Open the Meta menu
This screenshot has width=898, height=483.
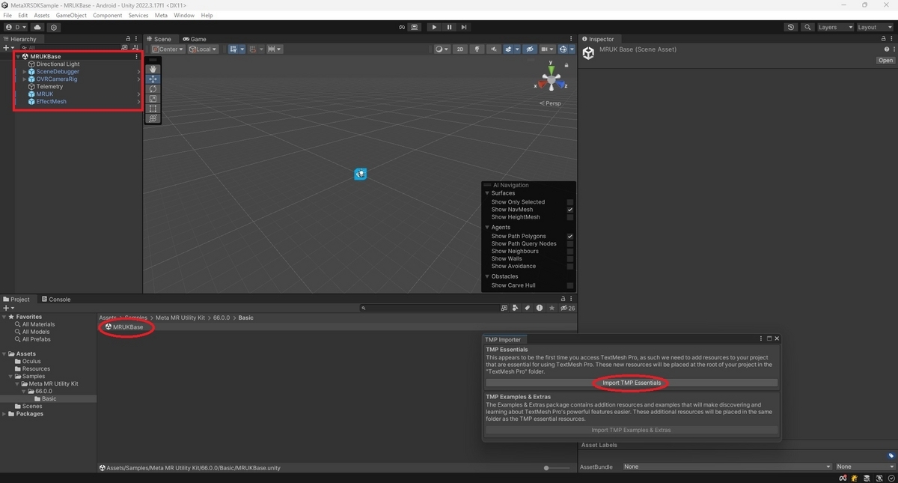coord(161,15)
